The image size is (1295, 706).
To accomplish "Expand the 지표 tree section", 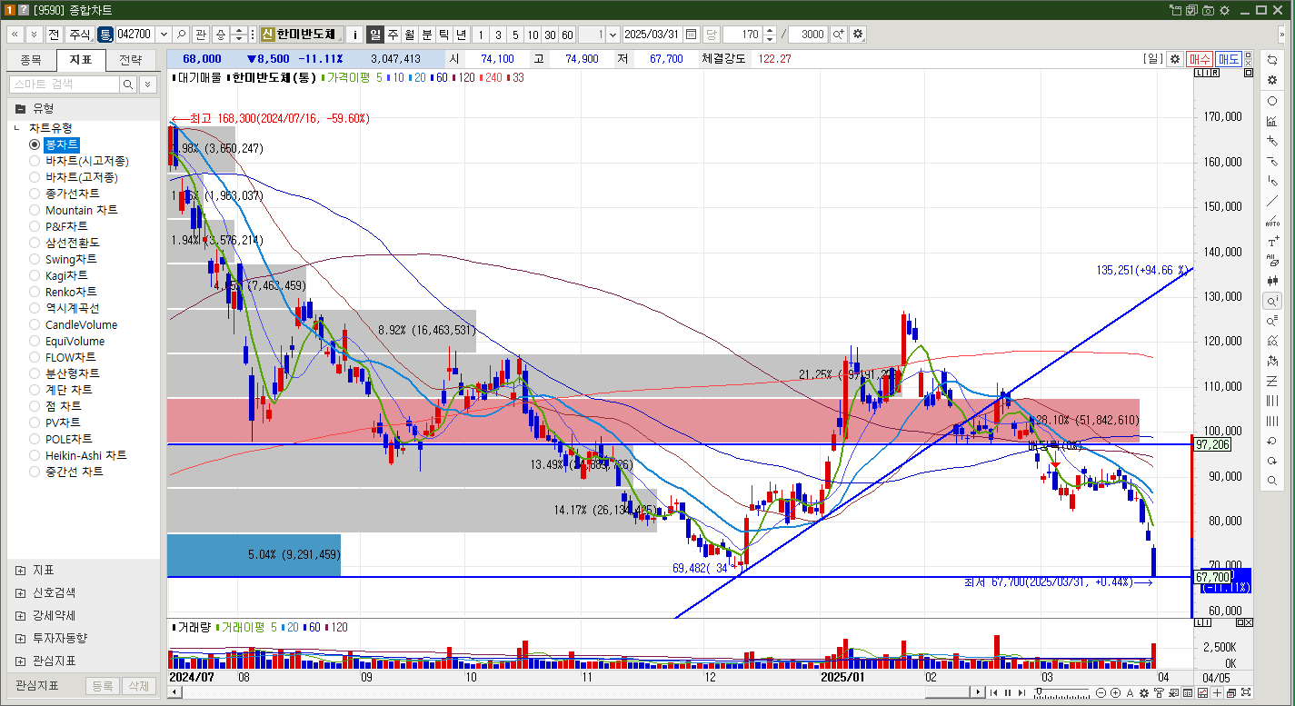I will (21, 570).
